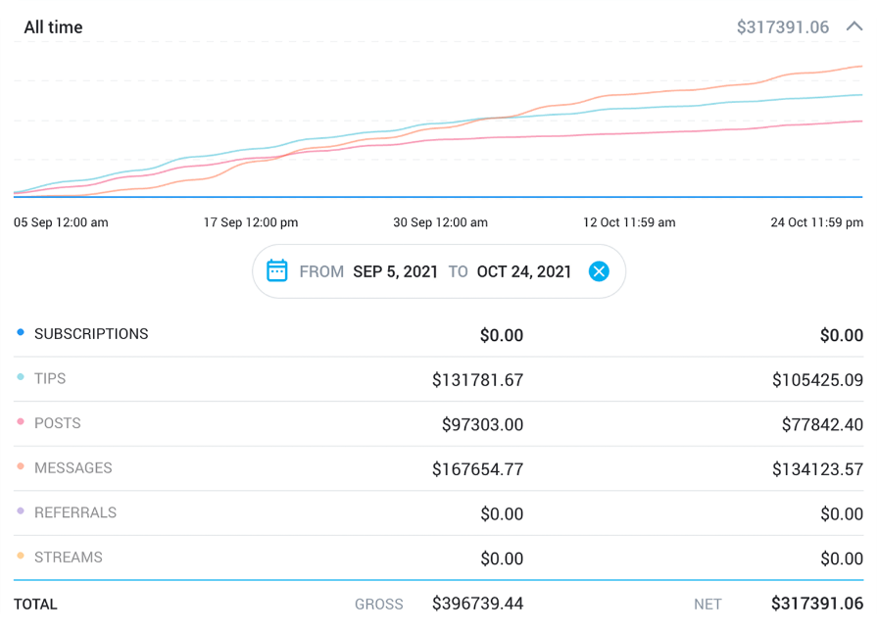This screenshot has width=877, height=632.
Task: Select the TIPS earnings row
Action: pyautogui.click(x=50, y=378)
